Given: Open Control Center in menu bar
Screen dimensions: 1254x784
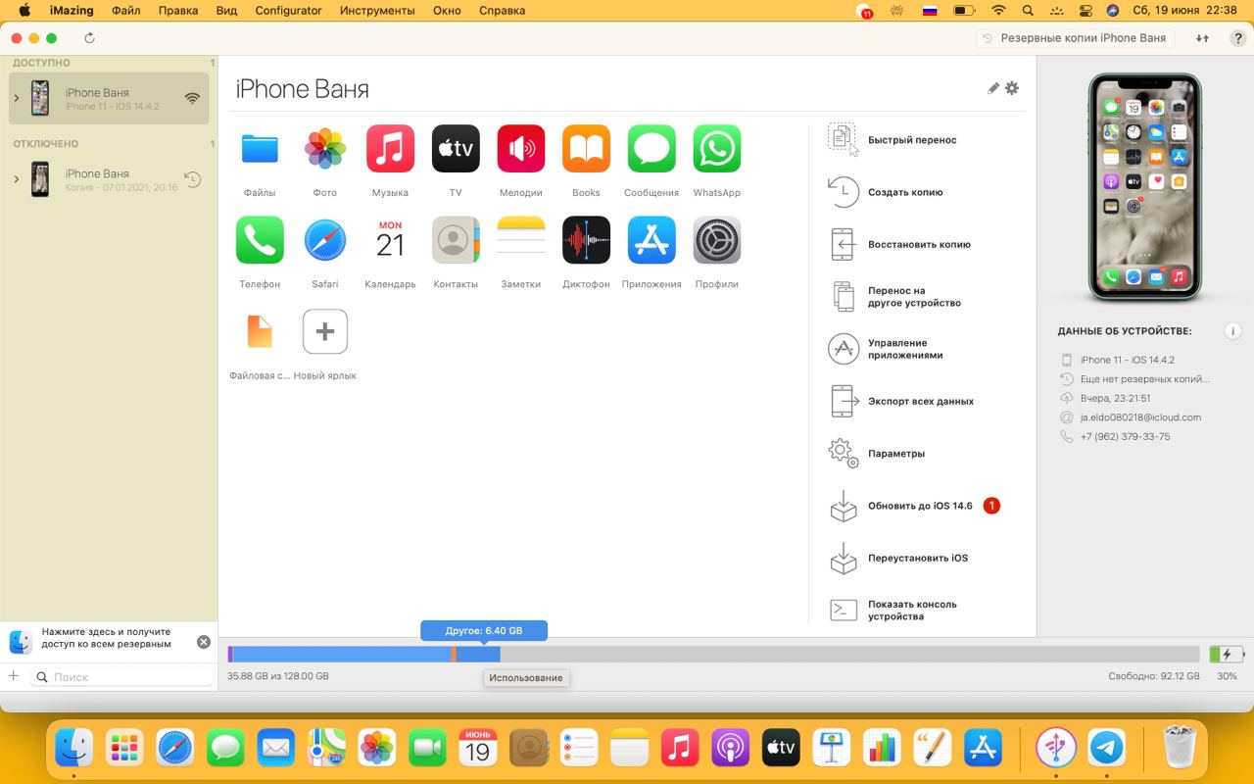Looking at the screenshot, I should click(1085, 11).
